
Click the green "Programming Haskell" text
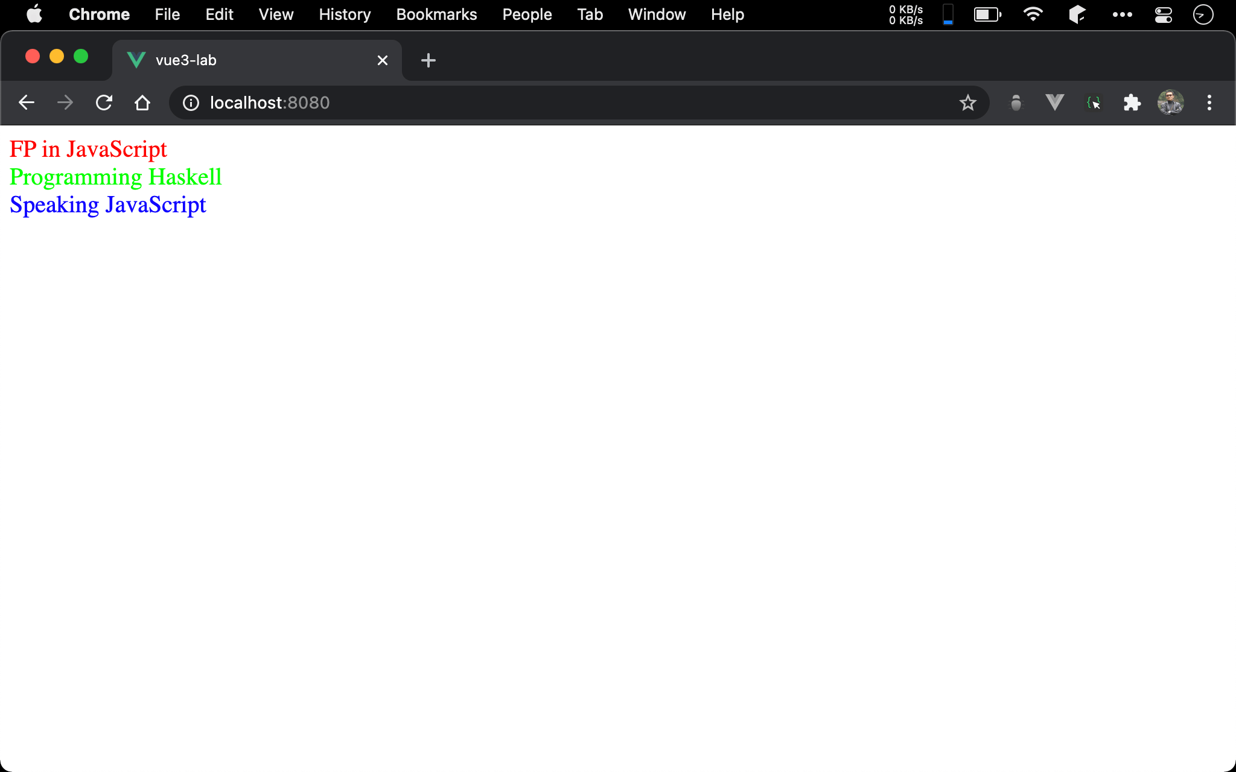point(115,177)
